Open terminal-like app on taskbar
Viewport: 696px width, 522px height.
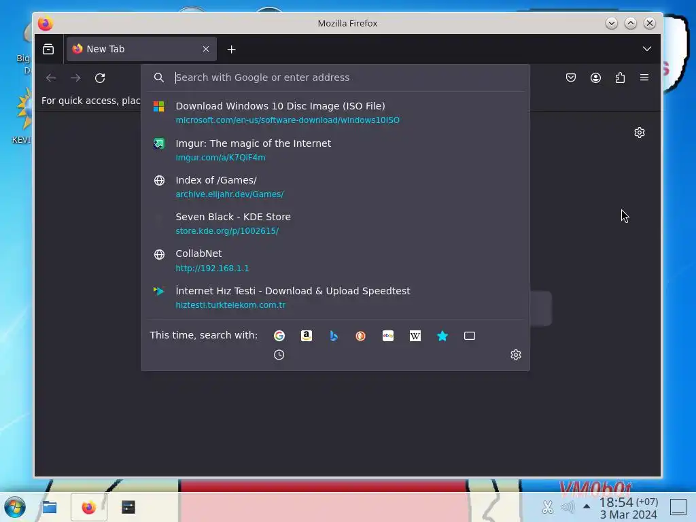click(128, 507)
